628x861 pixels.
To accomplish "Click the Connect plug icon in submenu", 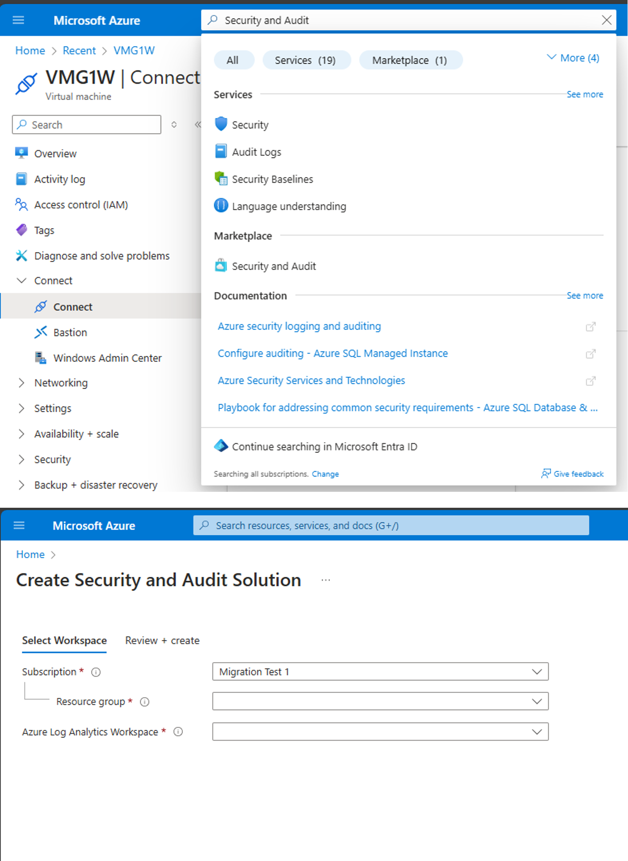I will coord(41,306).
